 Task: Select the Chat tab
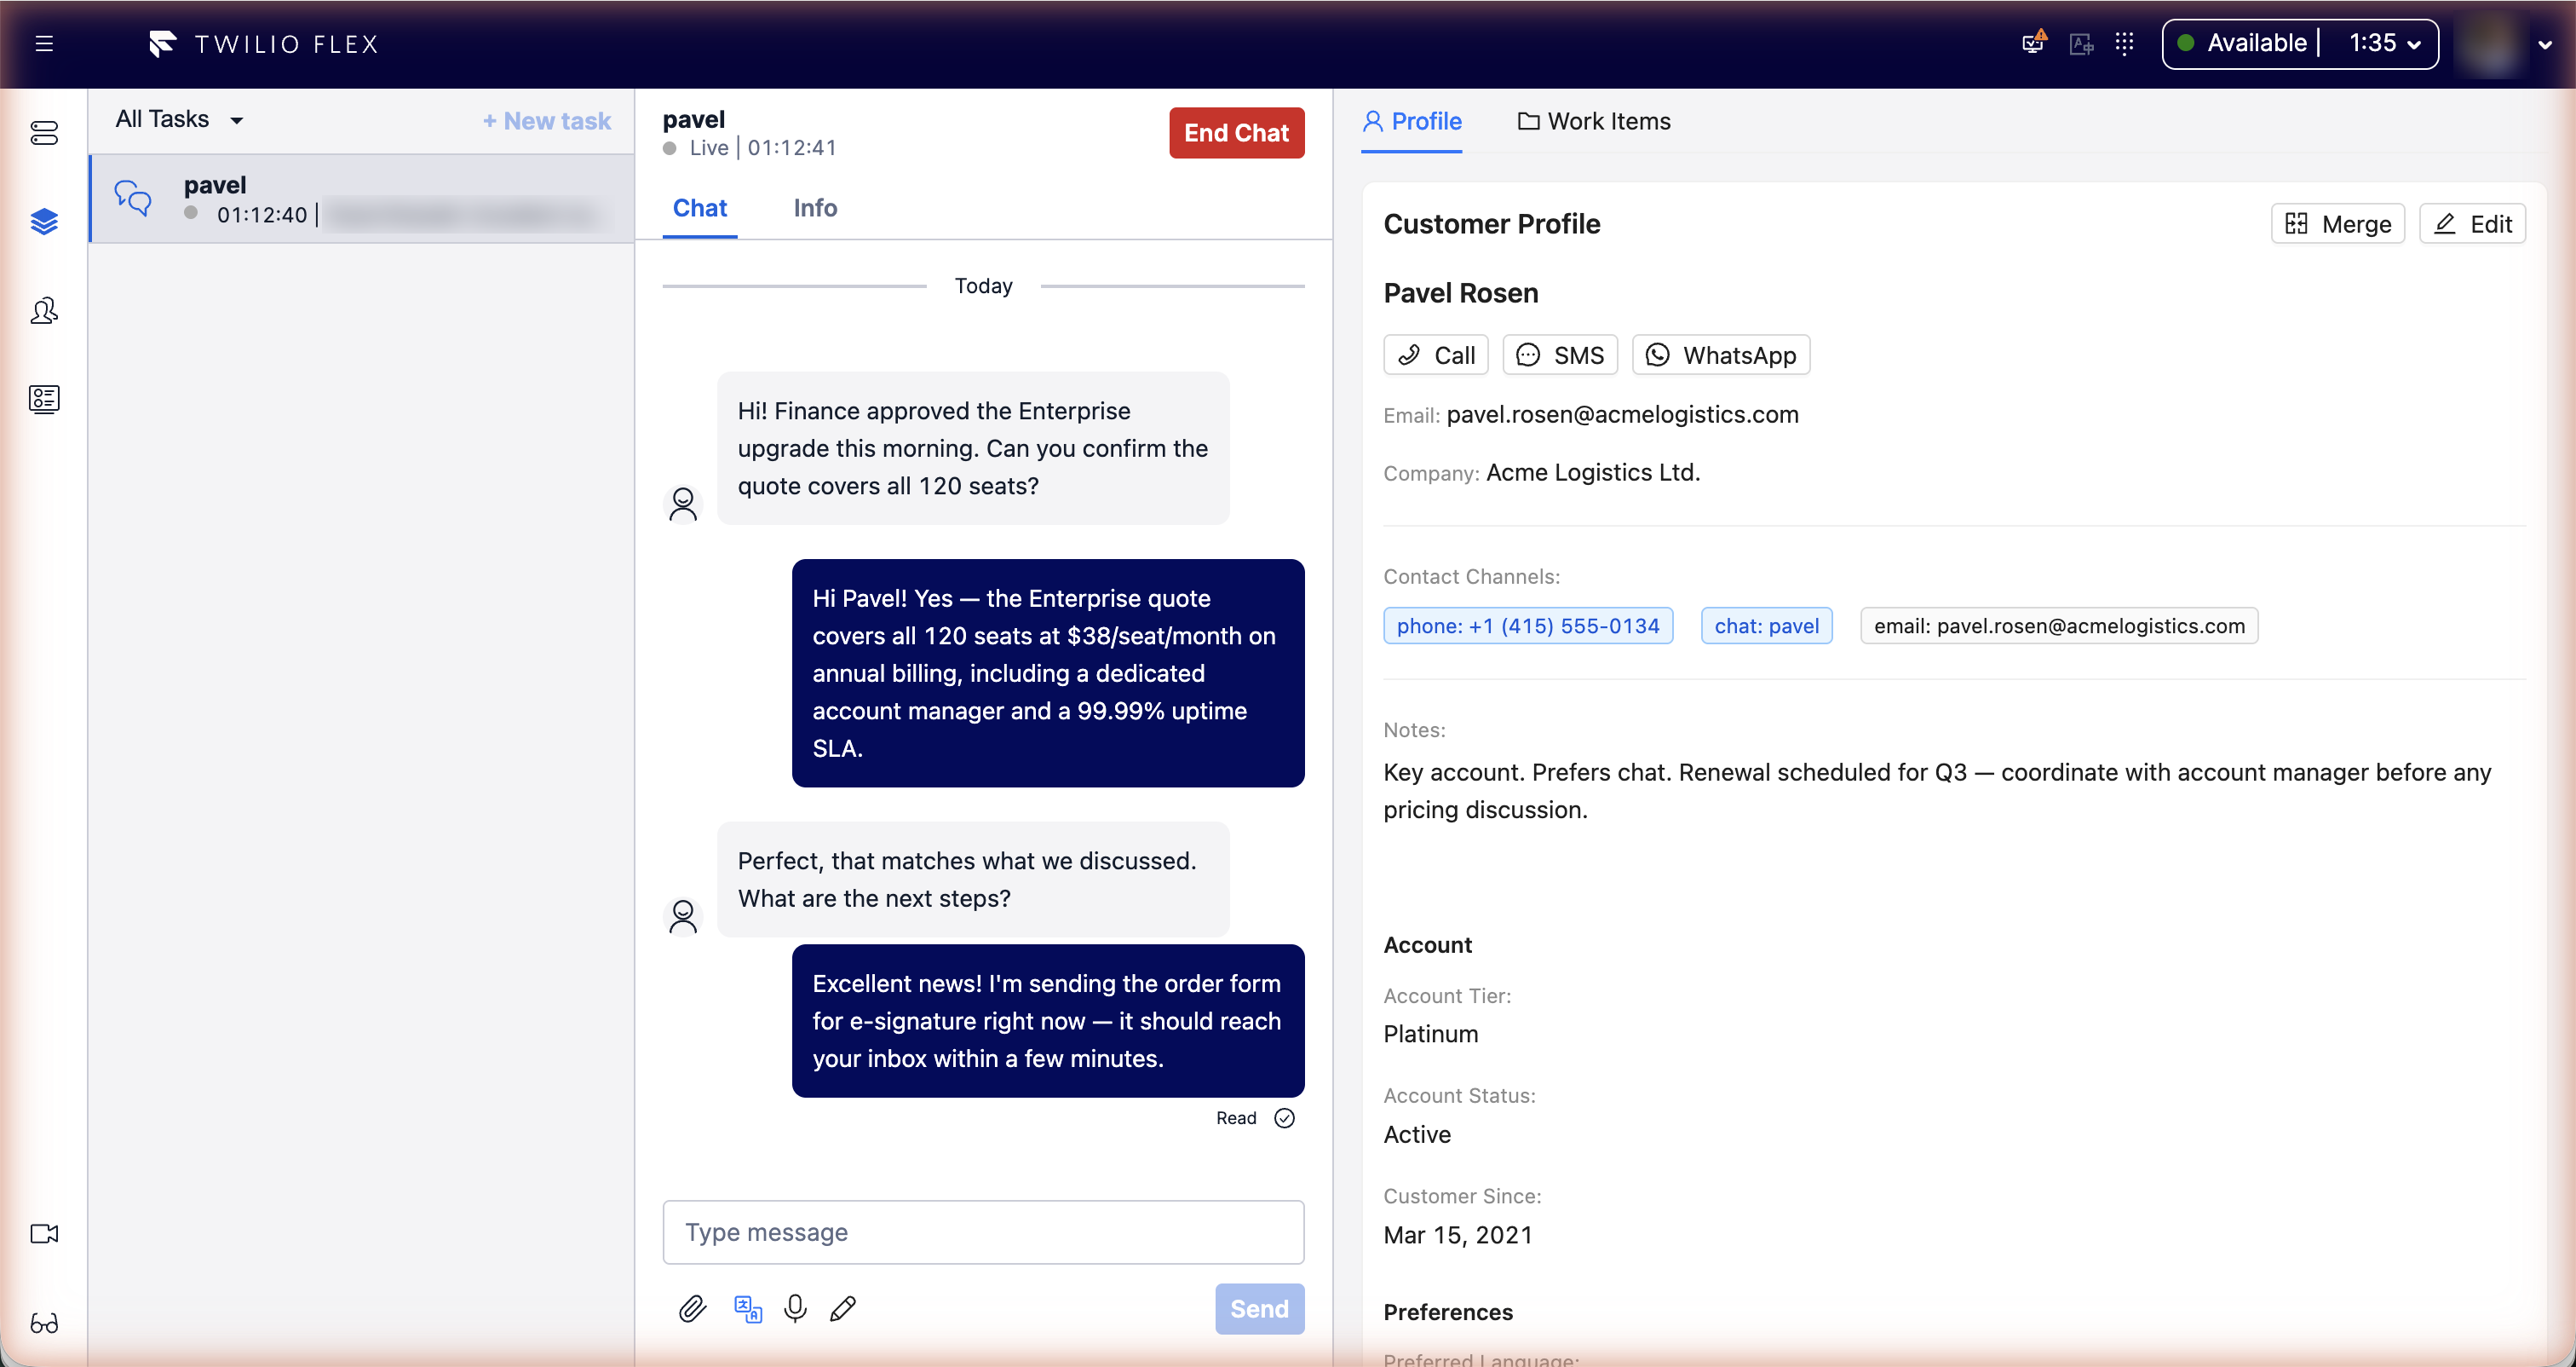[699, 207]
